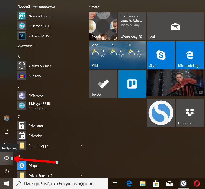This screenshot has height=189, width=205.
Task: Open the video tile with woman in red
Action: (175, 83)
